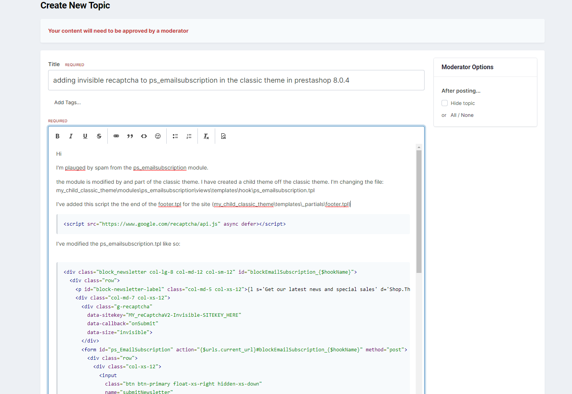Insert a bulleted list

pos(175,136)
